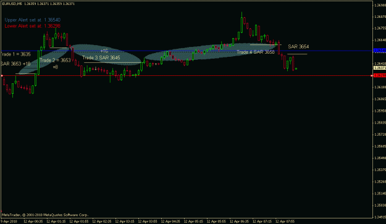Click the 'SAR 3654' annotation

[298, 46]
